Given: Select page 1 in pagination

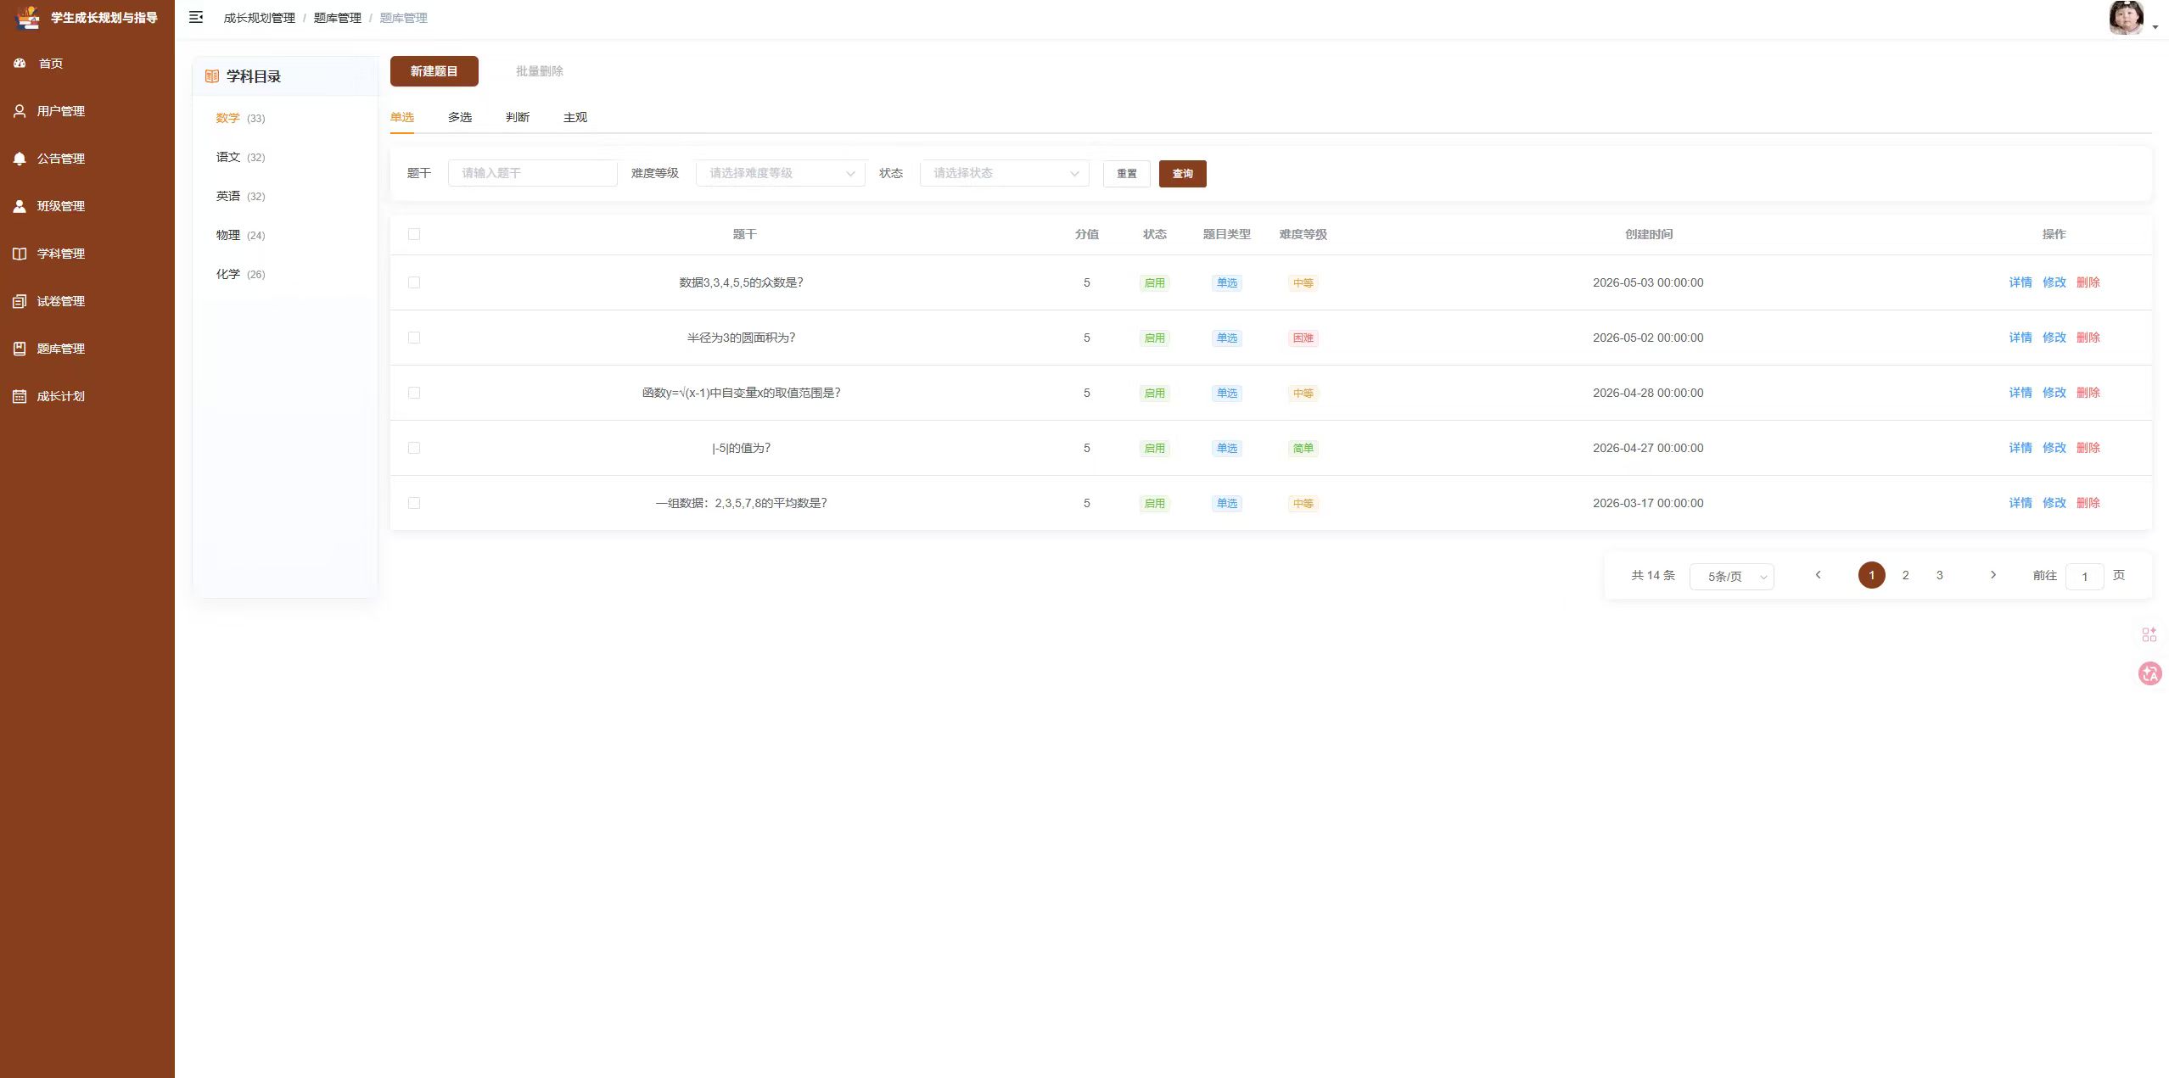Looking at the screenshot, I should (1872, 575).
